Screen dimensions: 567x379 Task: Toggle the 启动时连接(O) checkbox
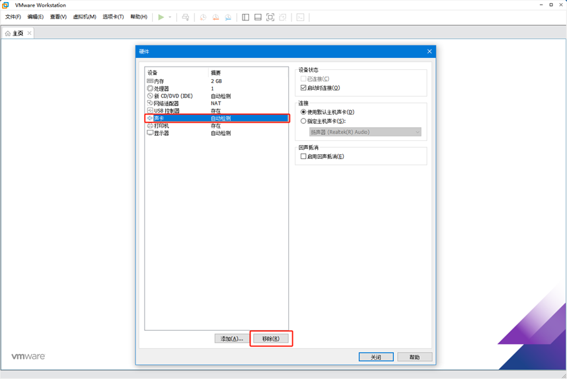click(303, 88)
